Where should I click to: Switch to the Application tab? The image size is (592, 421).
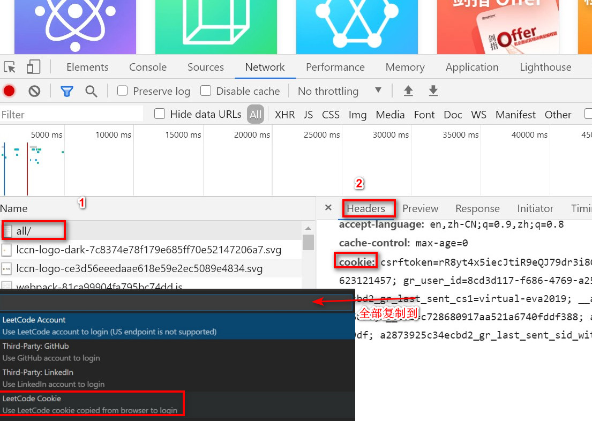[472, 67]
